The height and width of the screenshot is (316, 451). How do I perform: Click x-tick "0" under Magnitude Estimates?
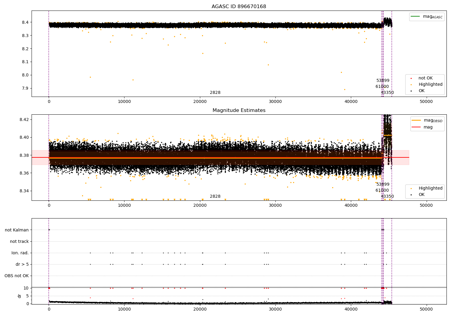(49, 206)
